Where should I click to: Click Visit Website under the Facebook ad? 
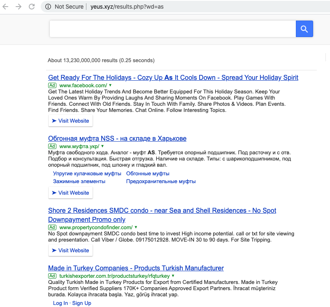click(70, 121)
